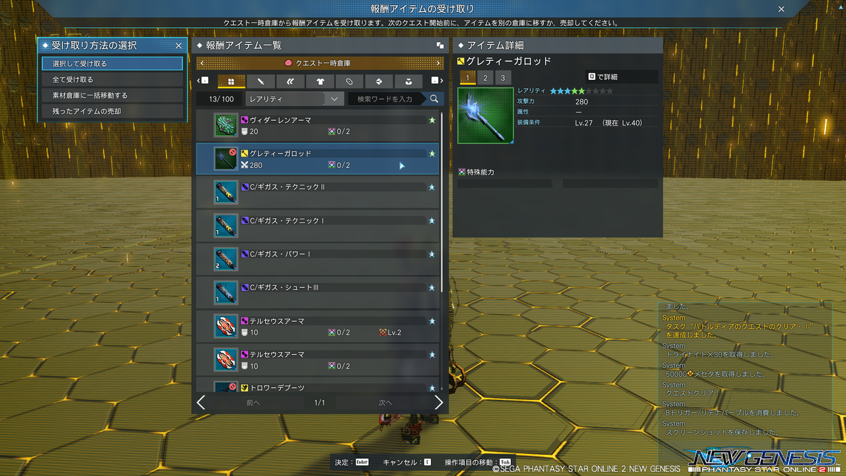Click the レアリティ star rating
Viewport: 846px width, 476px height.
582,91
